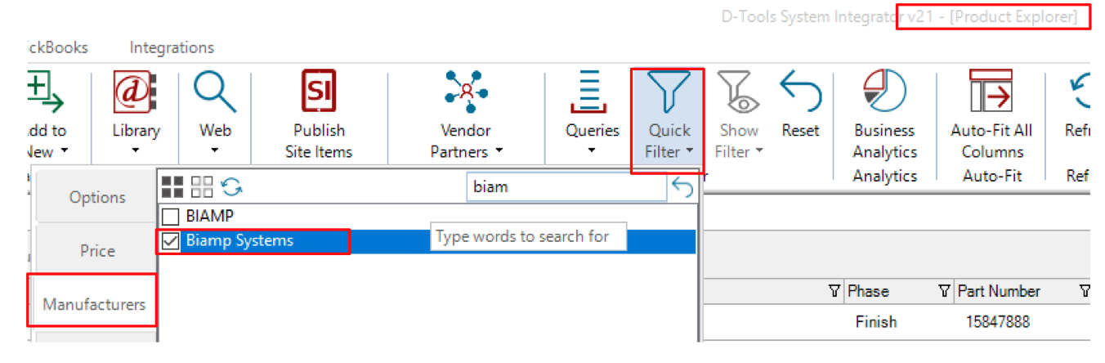This screenshot has width=1105, height=363.
Task: Select the Manufacturers filter tab
Action: [x=94, y=303]
